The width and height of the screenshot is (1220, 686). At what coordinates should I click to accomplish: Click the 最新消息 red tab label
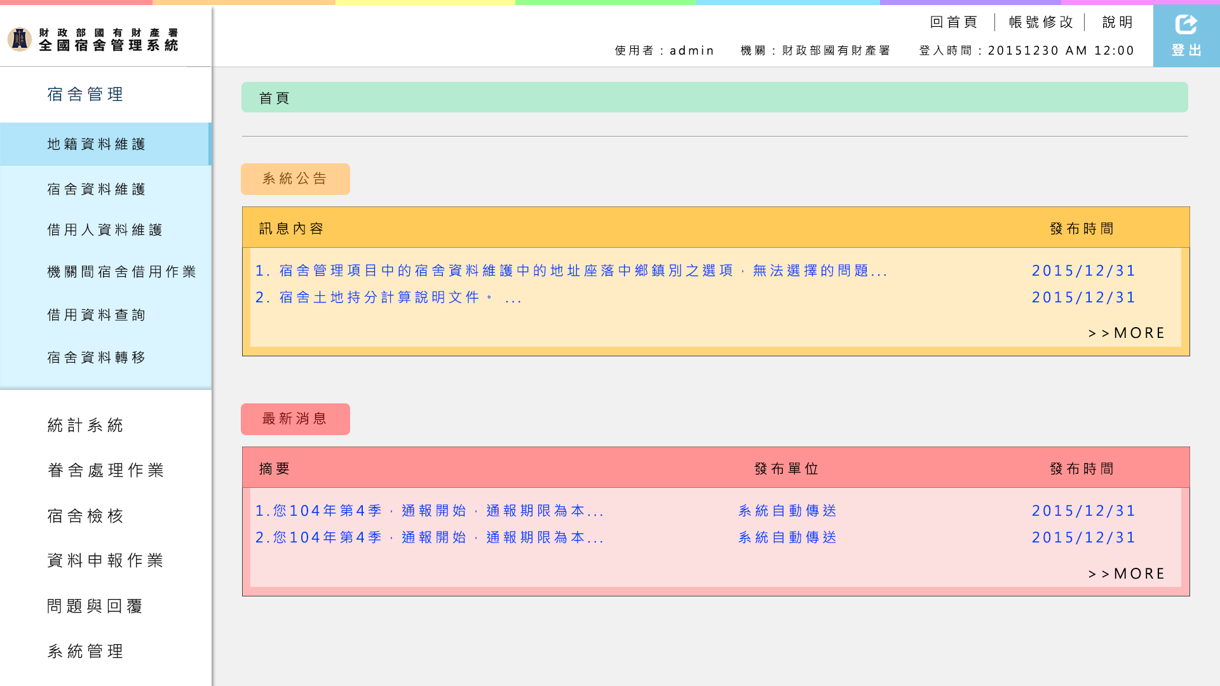pyautogui.click(x=295, y=419)
